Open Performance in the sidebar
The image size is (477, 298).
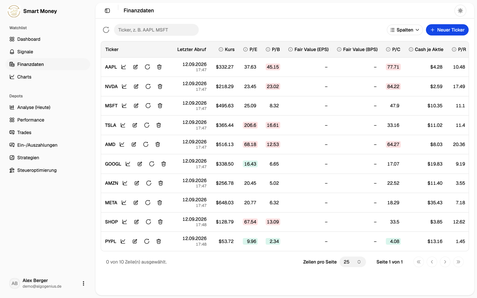(x=48, y=120)
